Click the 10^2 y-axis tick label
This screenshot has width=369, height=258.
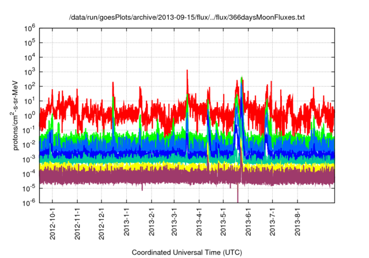[30, 86]
